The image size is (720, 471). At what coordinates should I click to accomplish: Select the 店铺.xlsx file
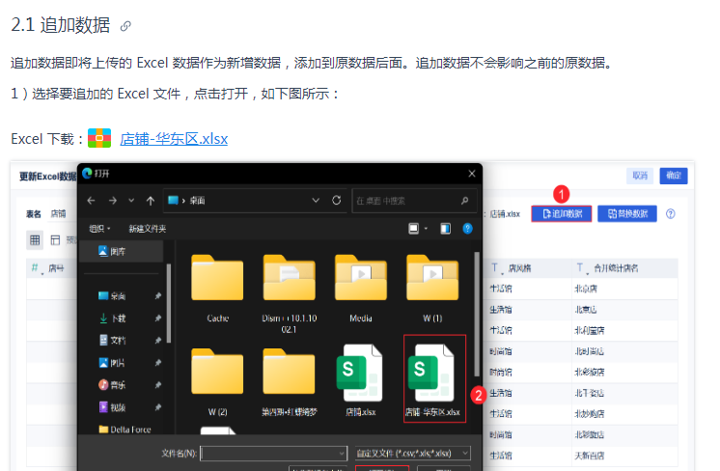361,380
